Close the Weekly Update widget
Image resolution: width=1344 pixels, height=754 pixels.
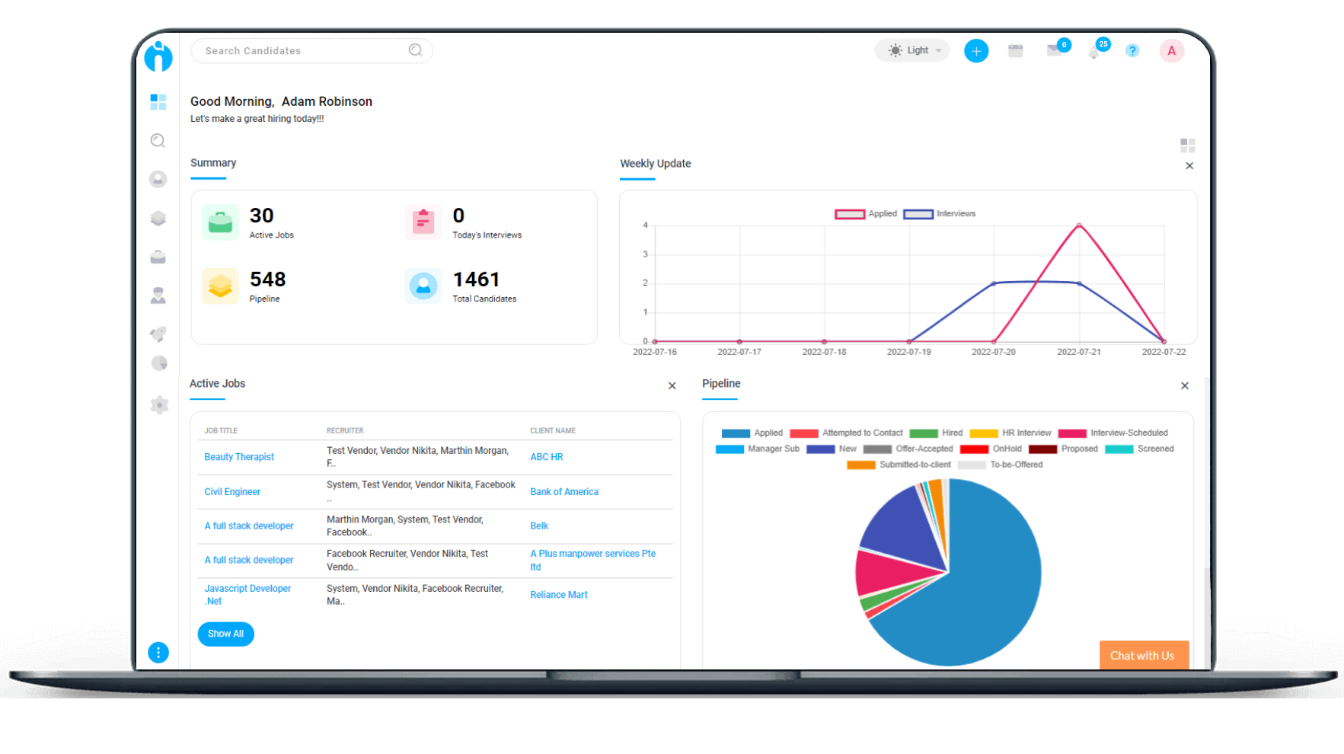pos(1189,166)
